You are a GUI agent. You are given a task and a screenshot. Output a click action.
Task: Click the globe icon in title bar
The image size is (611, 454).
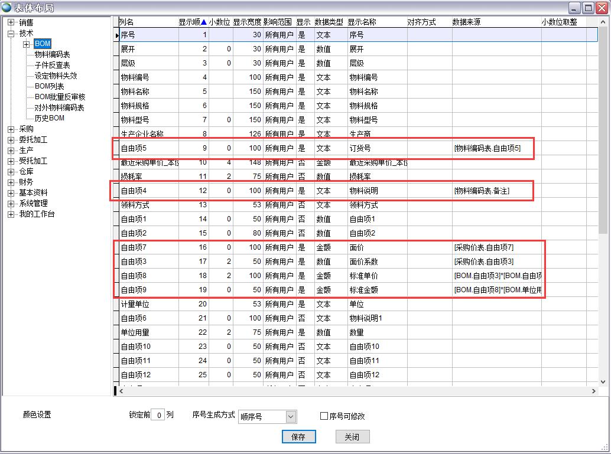click(6, 7)
